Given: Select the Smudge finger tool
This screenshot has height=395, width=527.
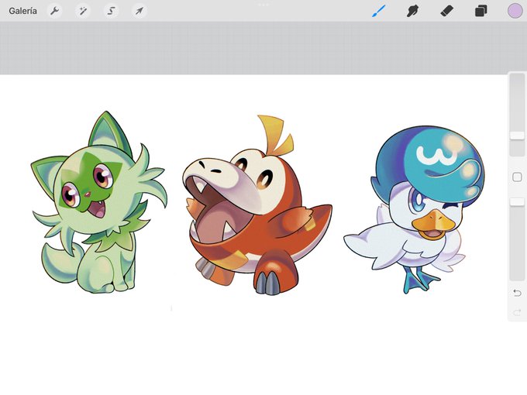Looking at the screenshot, I should click(413, 11).
